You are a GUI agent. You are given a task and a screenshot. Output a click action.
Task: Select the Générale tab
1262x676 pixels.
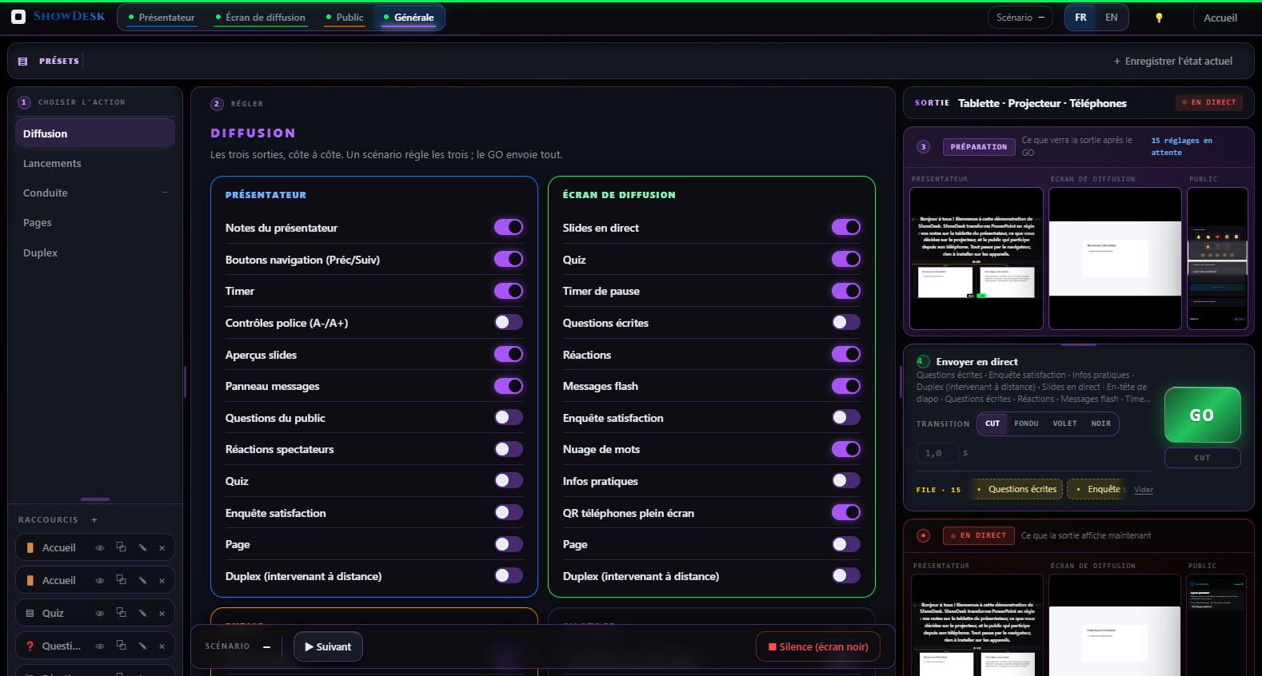[x=409, y=18]
